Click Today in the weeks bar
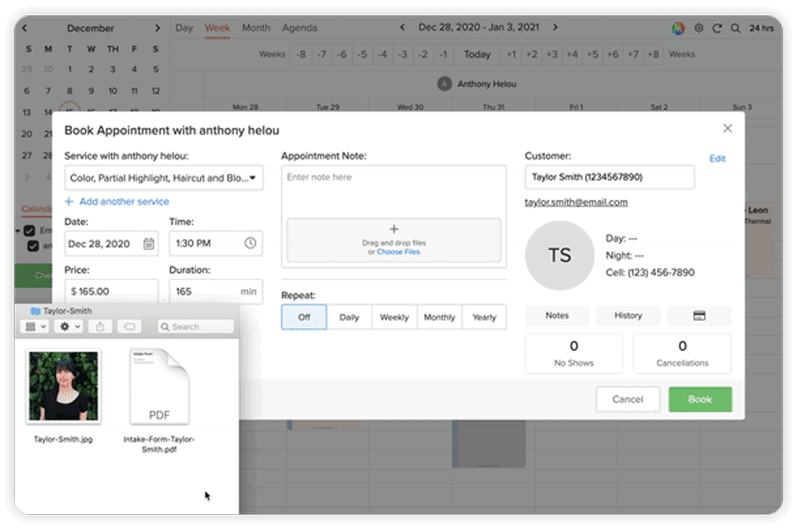This screenshot has height=530, width=797. point(476,54)
